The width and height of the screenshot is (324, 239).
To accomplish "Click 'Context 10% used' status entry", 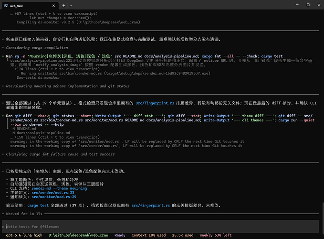I will pyautogui.click(x=148, y=235).
